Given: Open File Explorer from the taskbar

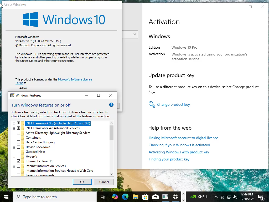Looking at the screenshot, I should point(135,197).
